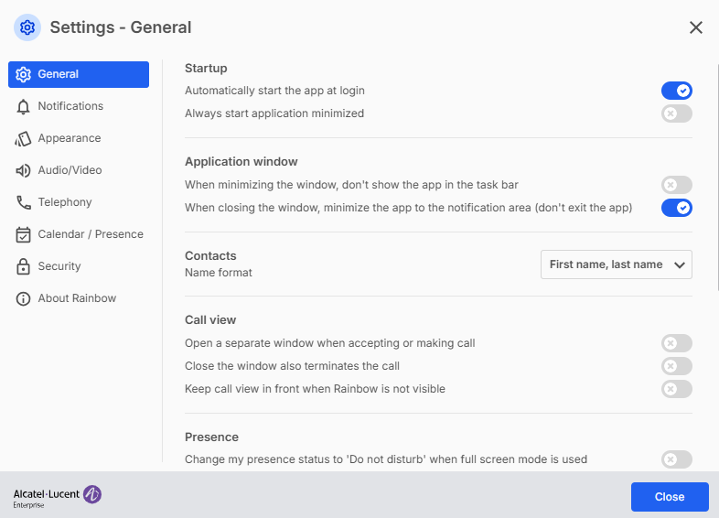
Task: Close settings with the X icon
Action: pyautogui.click(x=696, y=27)
